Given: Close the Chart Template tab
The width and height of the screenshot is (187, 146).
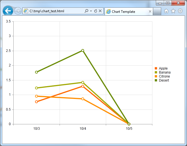Looking at the screenshot, I should point(150,11).
